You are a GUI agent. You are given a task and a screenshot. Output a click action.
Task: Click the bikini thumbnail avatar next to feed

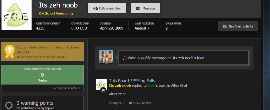(106, 57)
